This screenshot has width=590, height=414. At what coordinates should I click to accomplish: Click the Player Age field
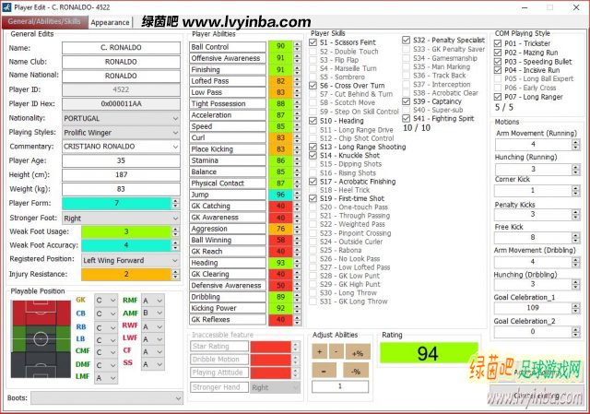(x=121, y=160)
